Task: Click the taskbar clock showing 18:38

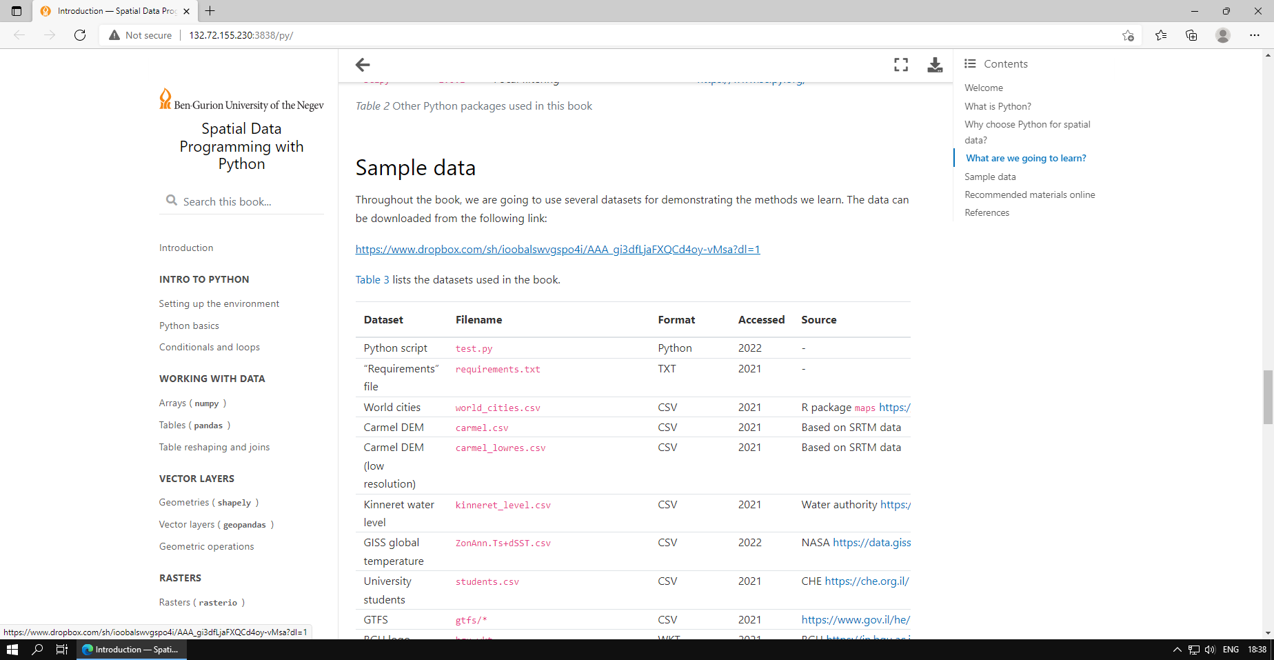Action: pos(1257,650)
